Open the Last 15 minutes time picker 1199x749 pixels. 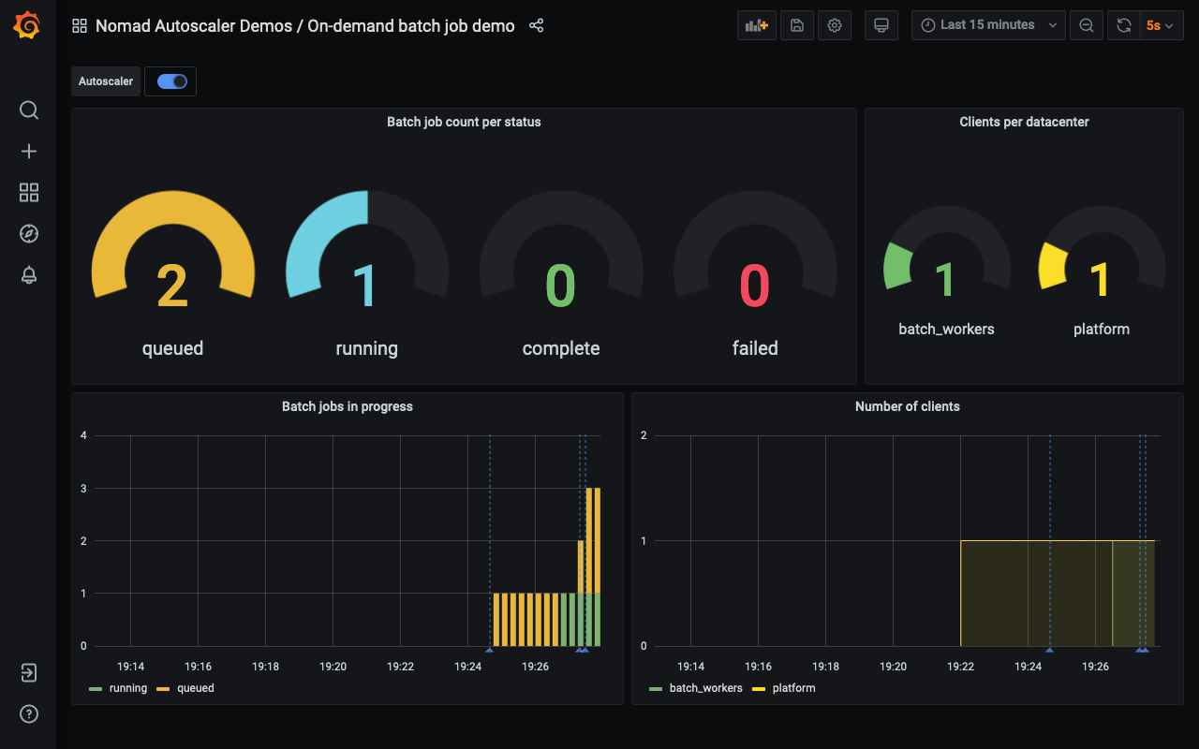[988, 25]
